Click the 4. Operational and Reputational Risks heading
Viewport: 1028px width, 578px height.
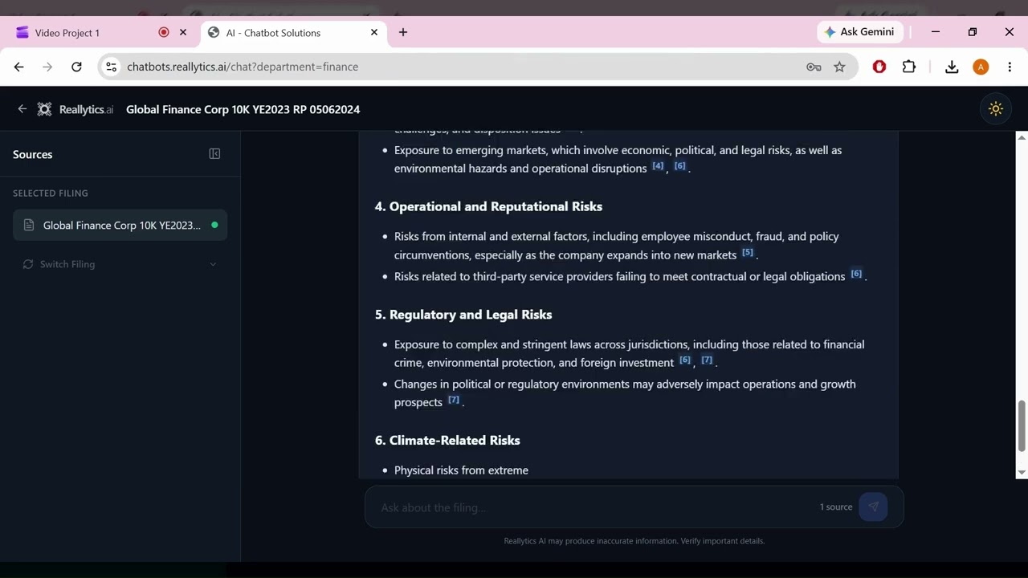point(488,207)
